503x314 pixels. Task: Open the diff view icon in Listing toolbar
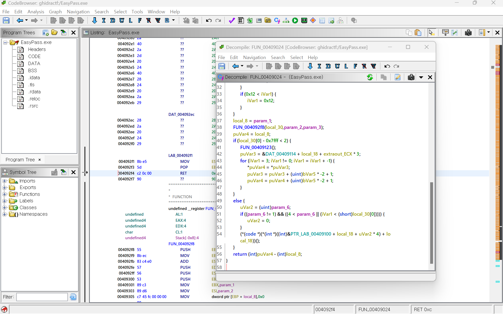coord(455,33)
